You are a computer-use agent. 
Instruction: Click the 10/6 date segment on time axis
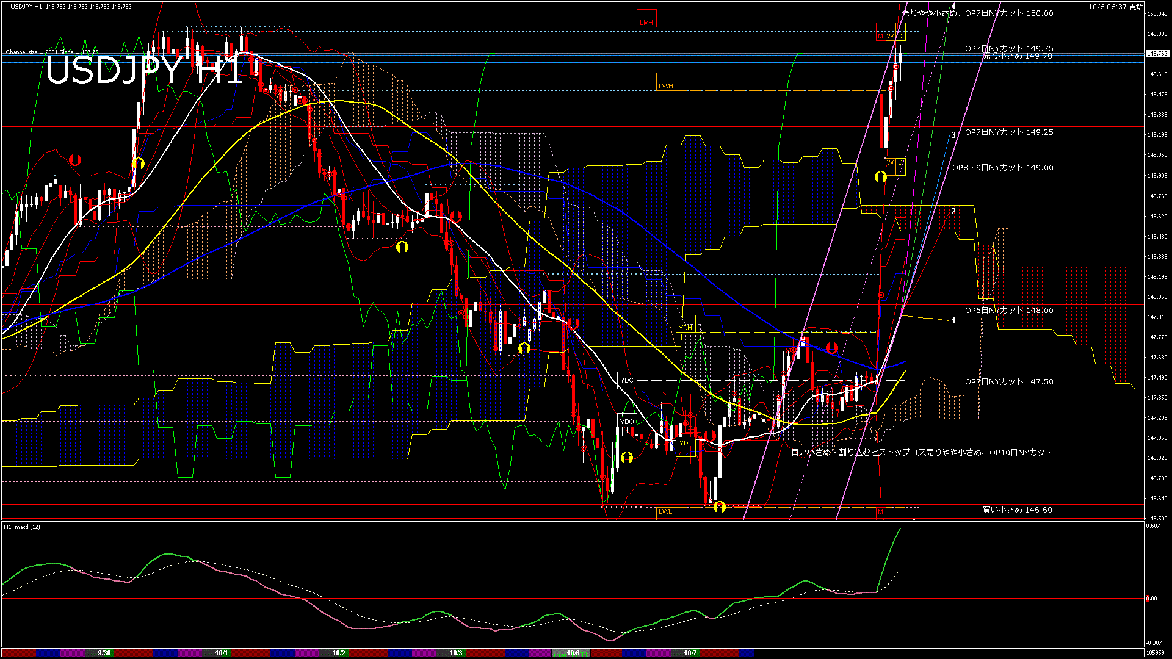573,653
